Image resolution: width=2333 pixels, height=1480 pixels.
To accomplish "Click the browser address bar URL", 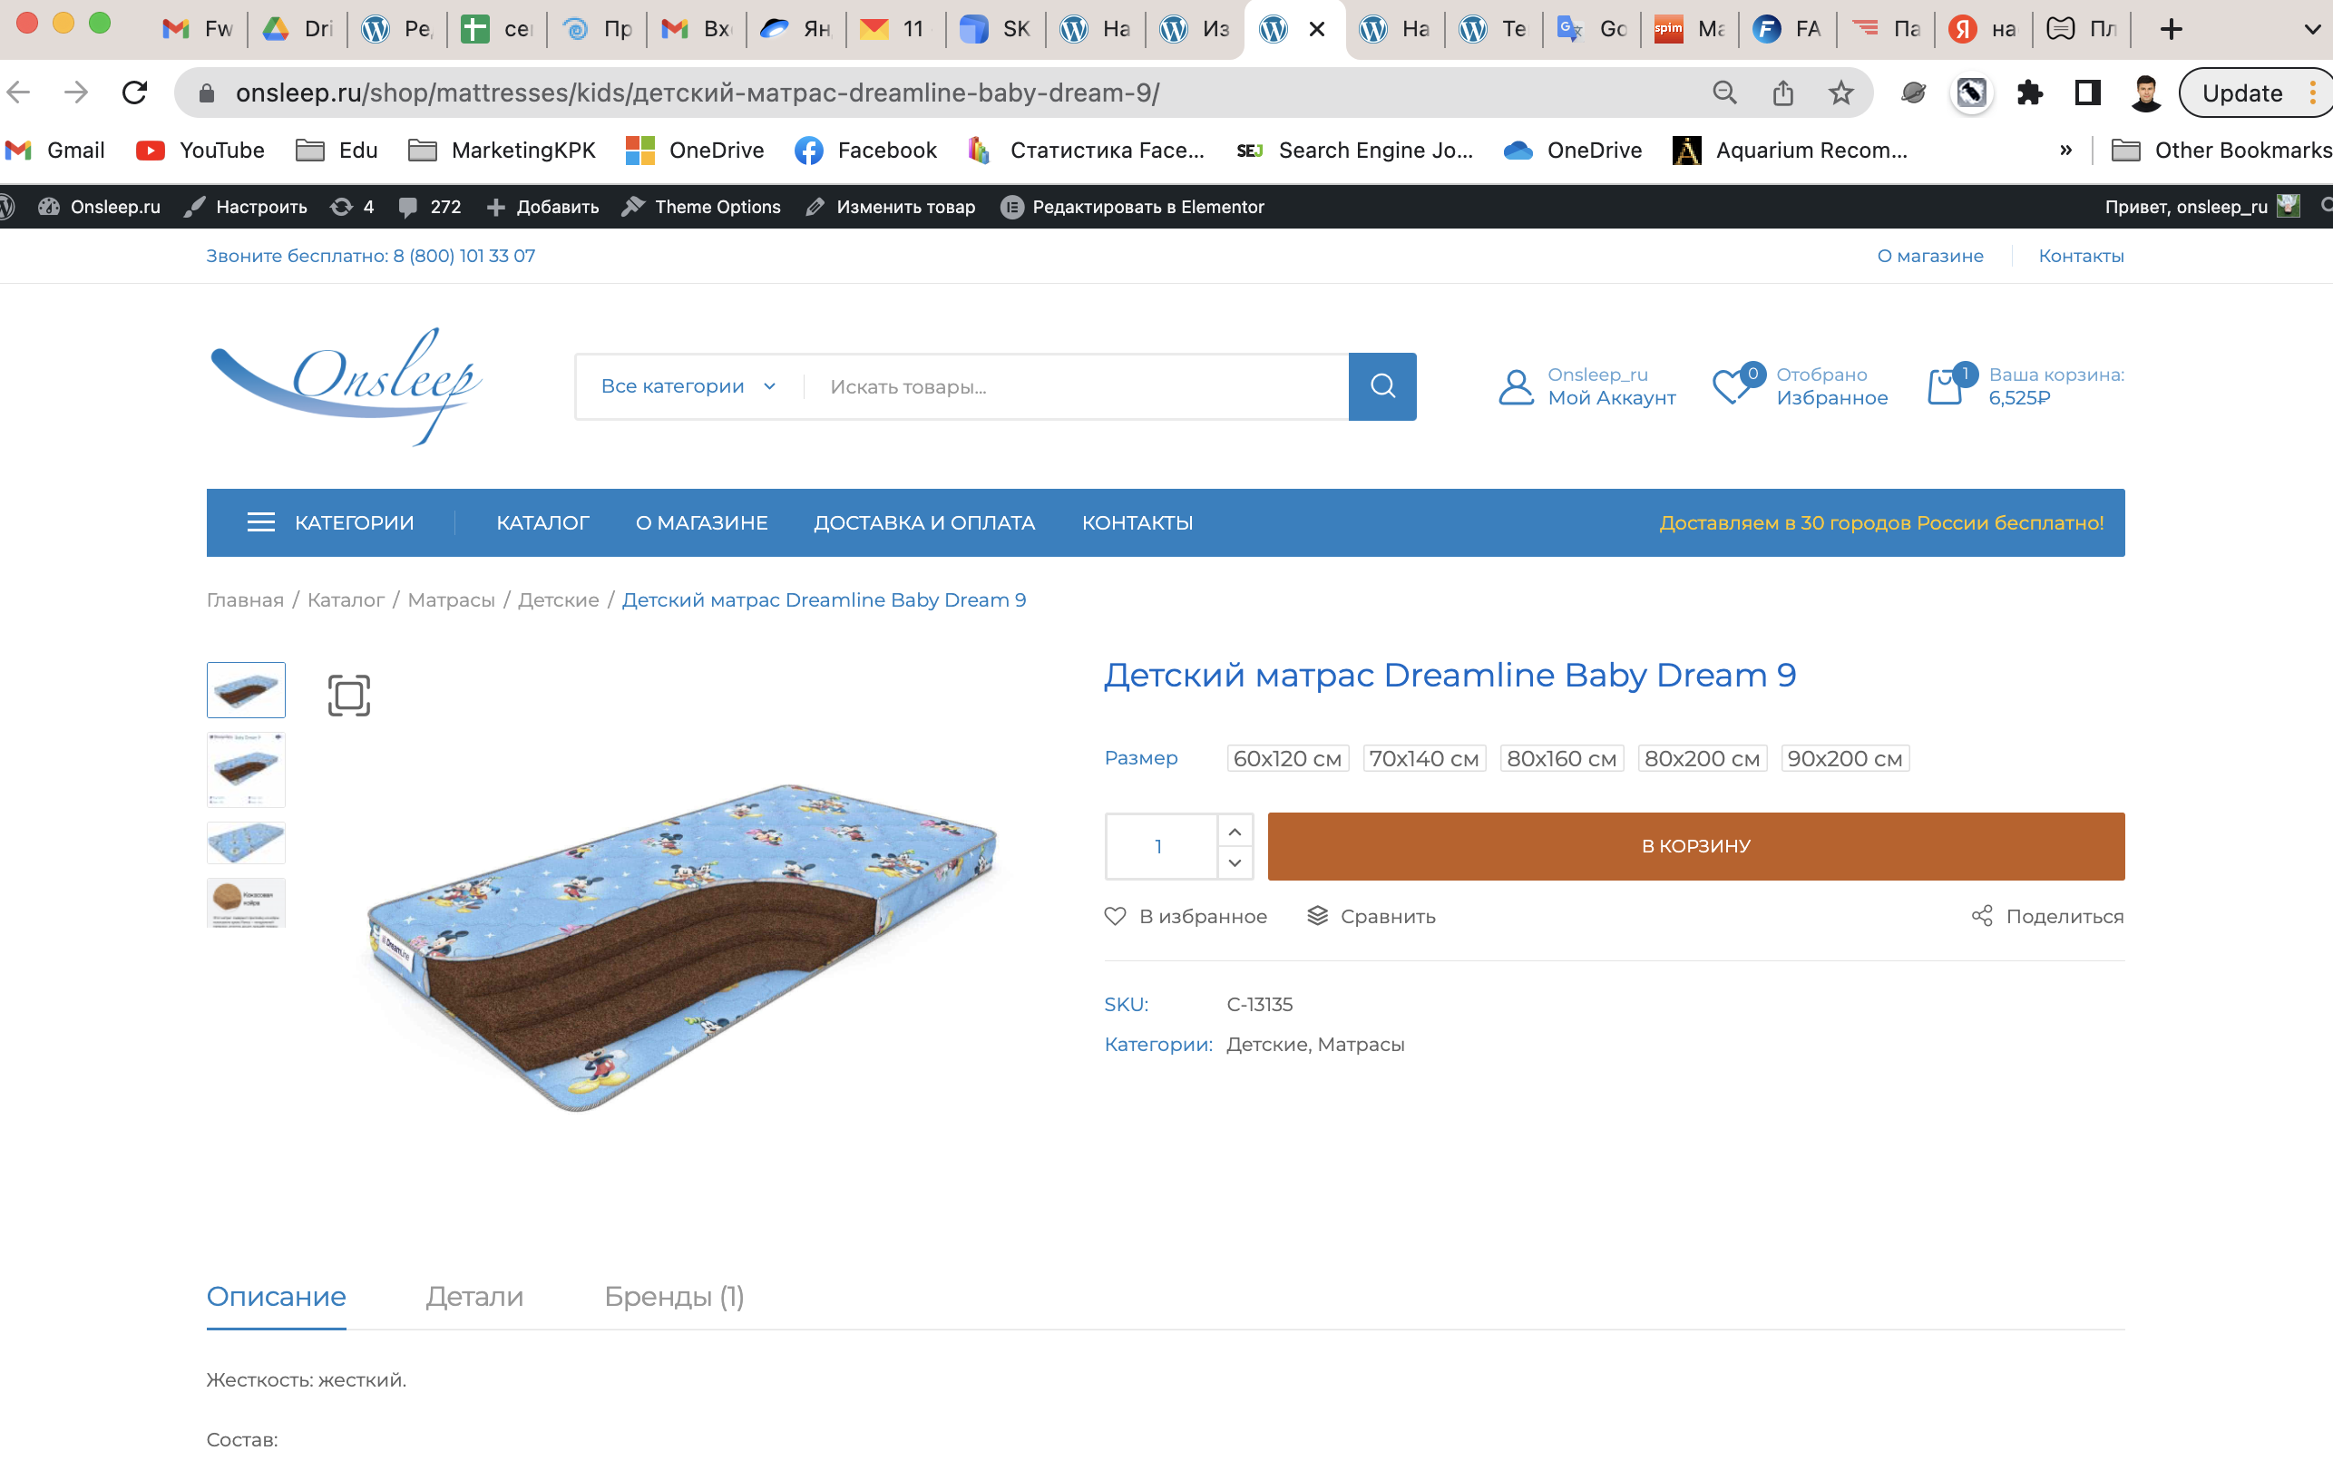I will click(698, 93).
